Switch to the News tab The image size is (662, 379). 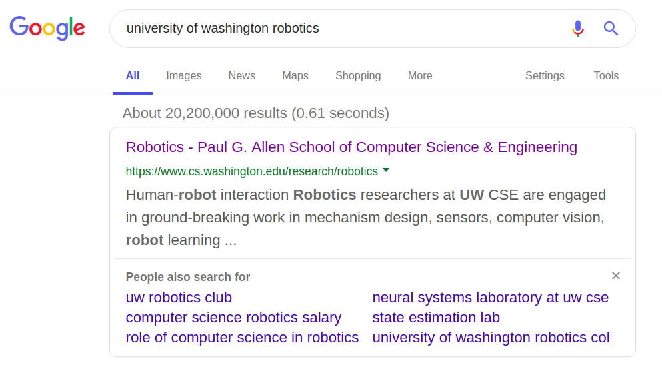pos(242,75)
